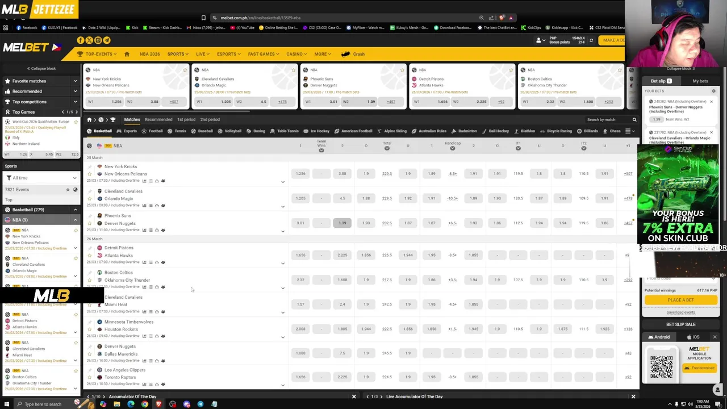Collapse NBA (9) sidebar group

click(x=75, y=220)
